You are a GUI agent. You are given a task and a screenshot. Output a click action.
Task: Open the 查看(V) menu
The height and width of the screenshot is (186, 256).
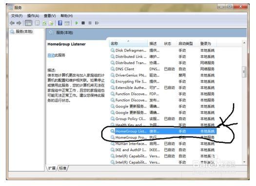point(50,16)
